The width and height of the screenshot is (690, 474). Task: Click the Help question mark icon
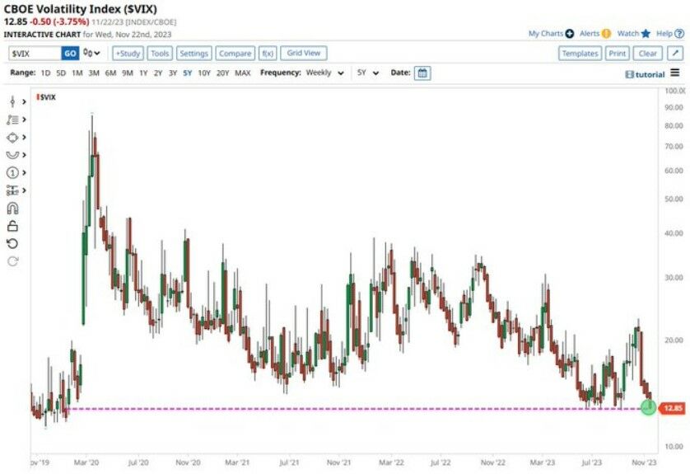[679, 34]
